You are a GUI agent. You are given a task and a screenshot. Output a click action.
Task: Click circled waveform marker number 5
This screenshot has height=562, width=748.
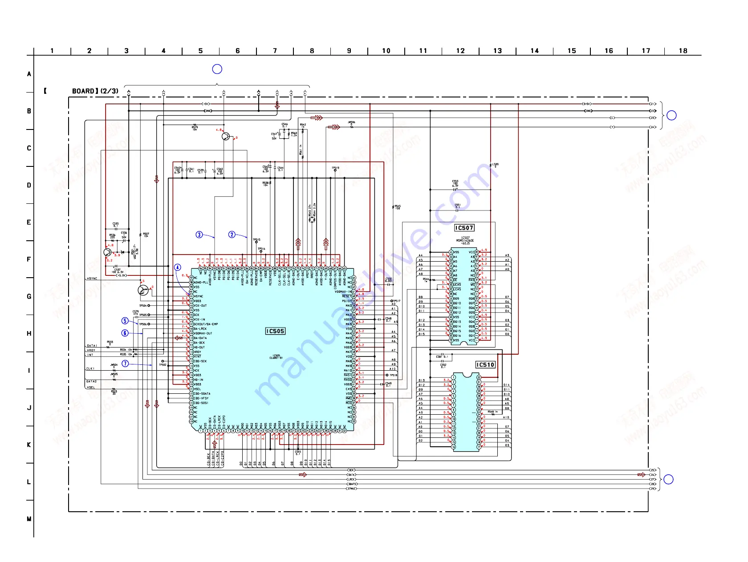coord(125,321)
